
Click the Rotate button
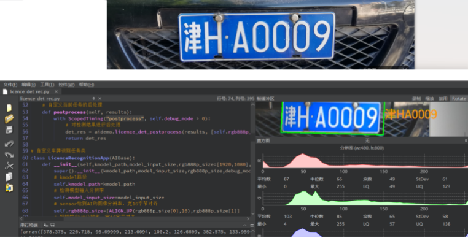coord(459,98)
